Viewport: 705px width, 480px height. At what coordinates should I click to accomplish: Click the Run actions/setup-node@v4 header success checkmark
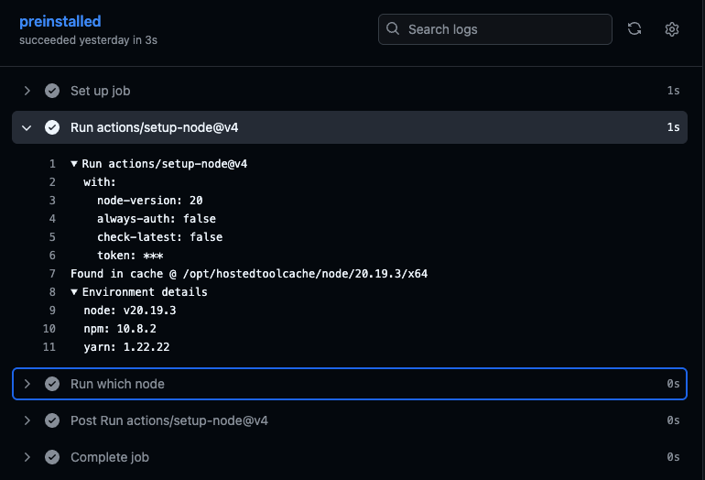tap(52, 127)
